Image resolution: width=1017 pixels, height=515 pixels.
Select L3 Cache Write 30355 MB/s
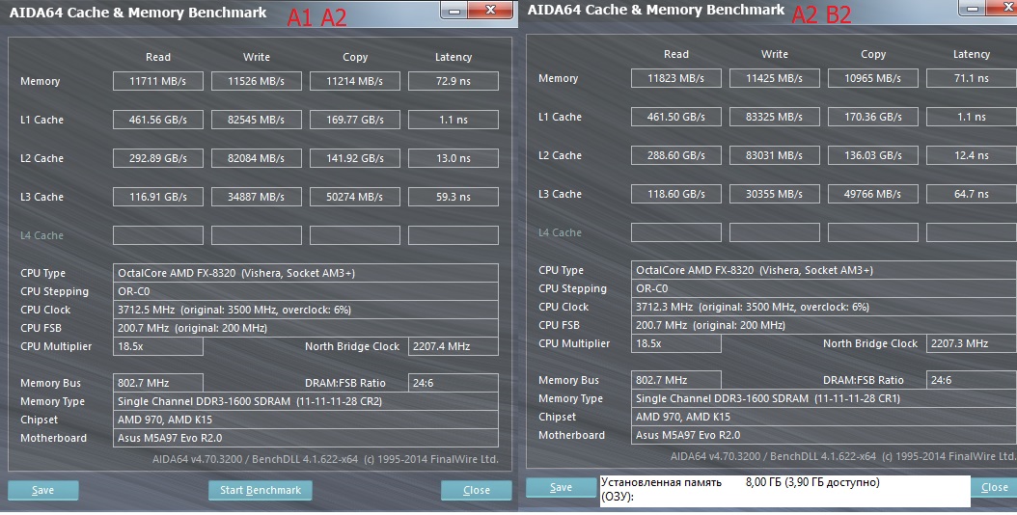775,194
